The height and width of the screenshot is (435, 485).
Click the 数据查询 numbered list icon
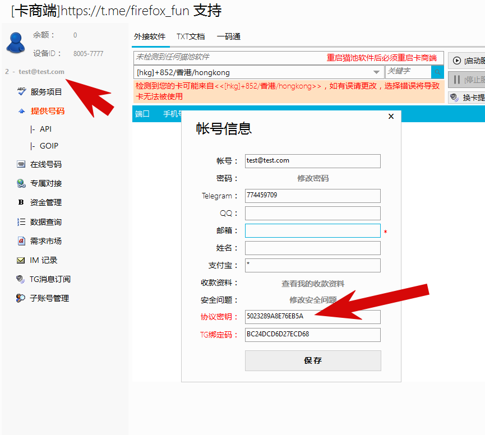tap(21, 221)
